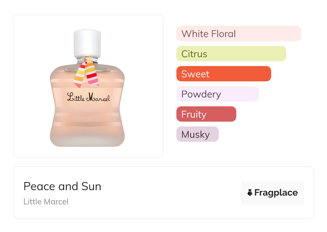Click the white bottle cap
This screenshot has height=232, width=327.
point(87,43)
